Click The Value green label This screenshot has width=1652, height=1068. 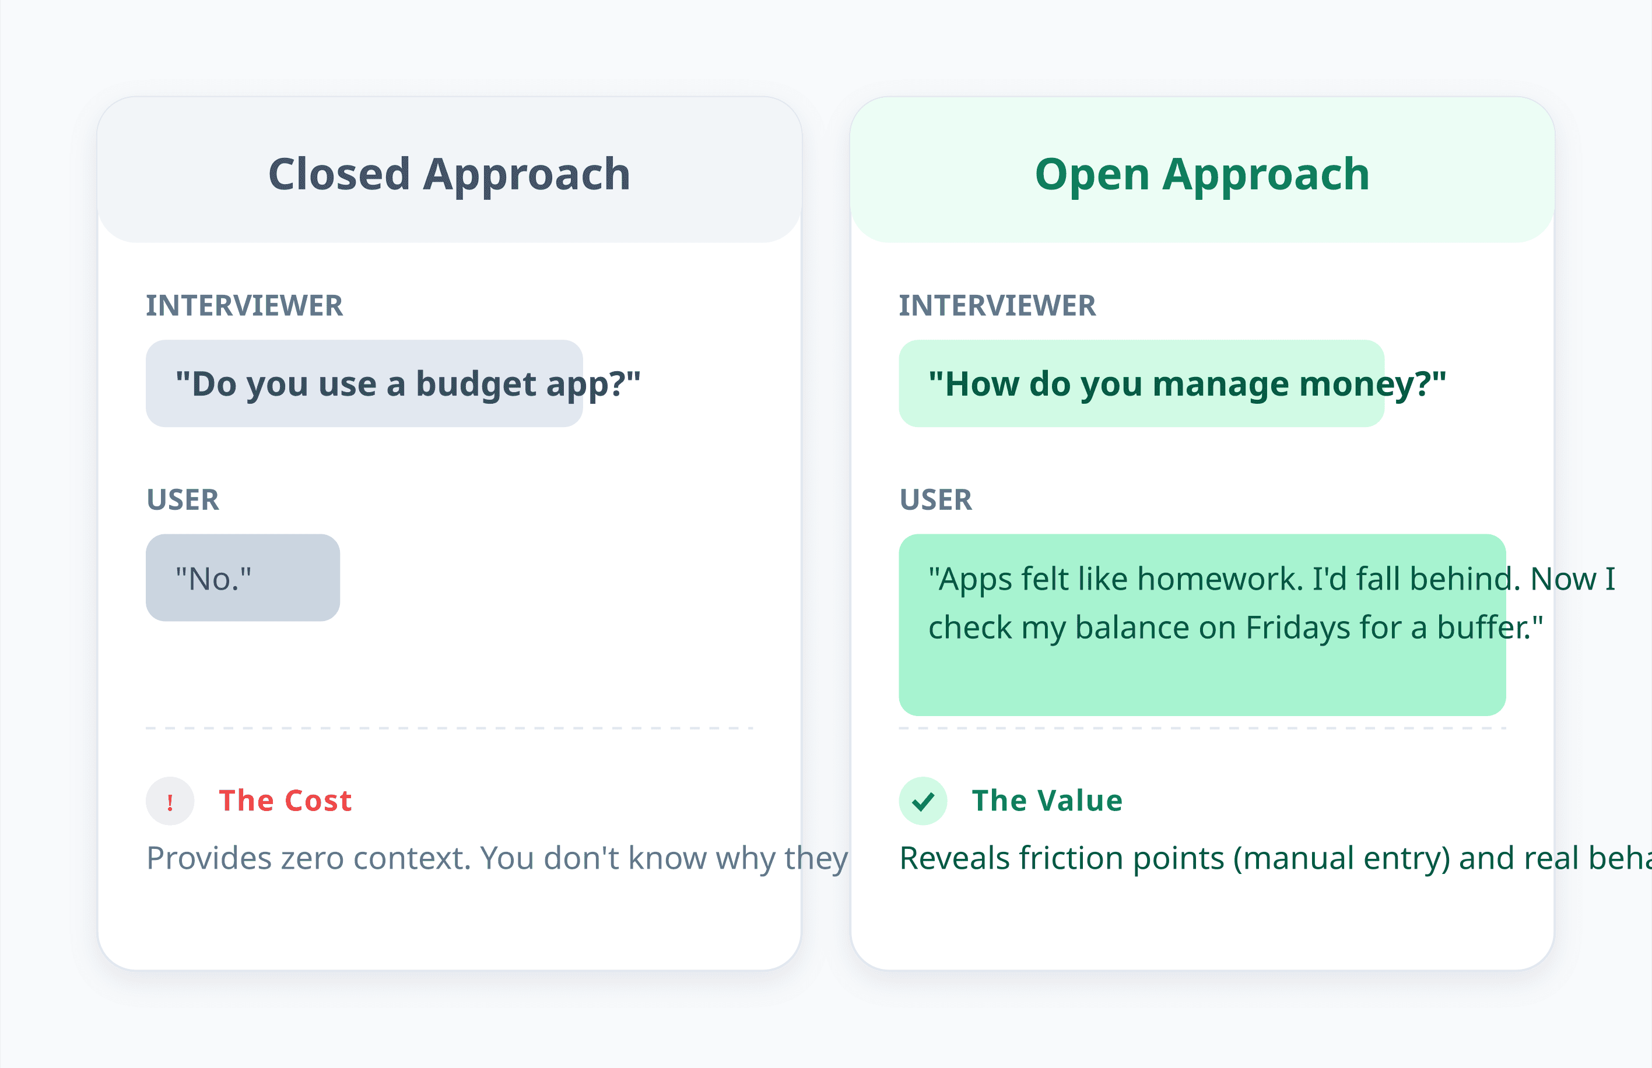click(1047, 801)
